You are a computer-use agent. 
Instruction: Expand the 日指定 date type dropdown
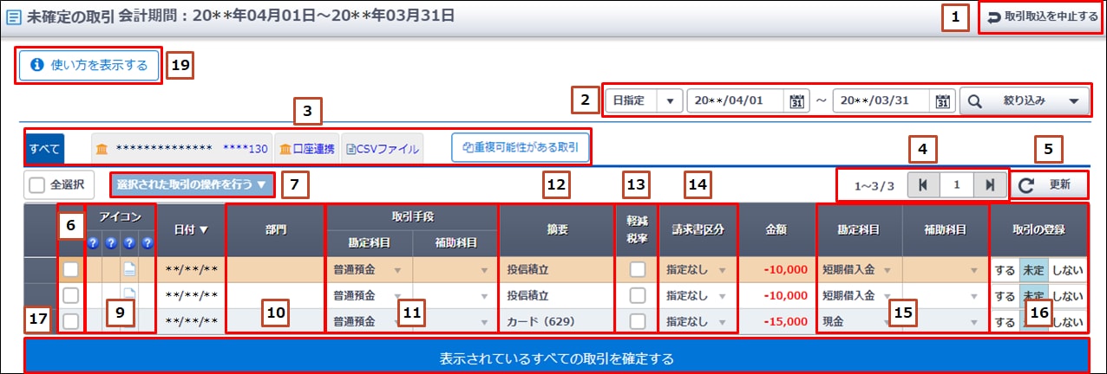pos(669,101)
